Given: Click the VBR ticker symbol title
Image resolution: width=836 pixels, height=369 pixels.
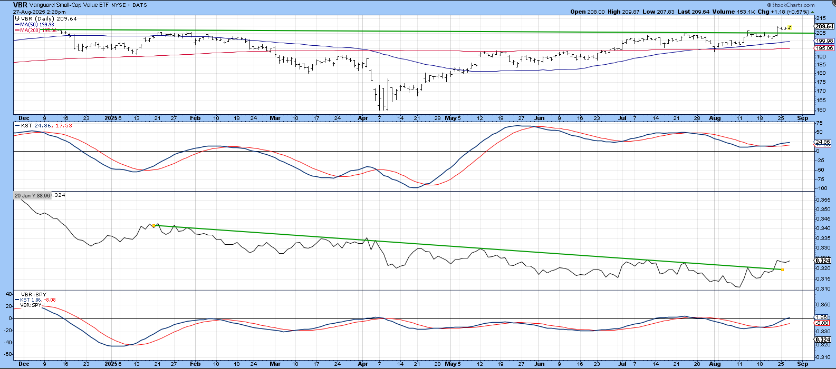Looking at the screenshot, I should [x=21, y=5].
